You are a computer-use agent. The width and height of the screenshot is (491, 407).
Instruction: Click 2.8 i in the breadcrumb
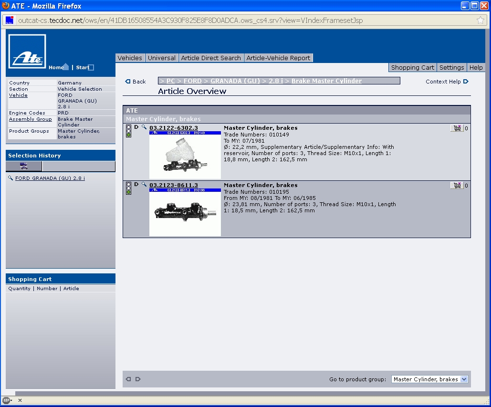[276, 81]
